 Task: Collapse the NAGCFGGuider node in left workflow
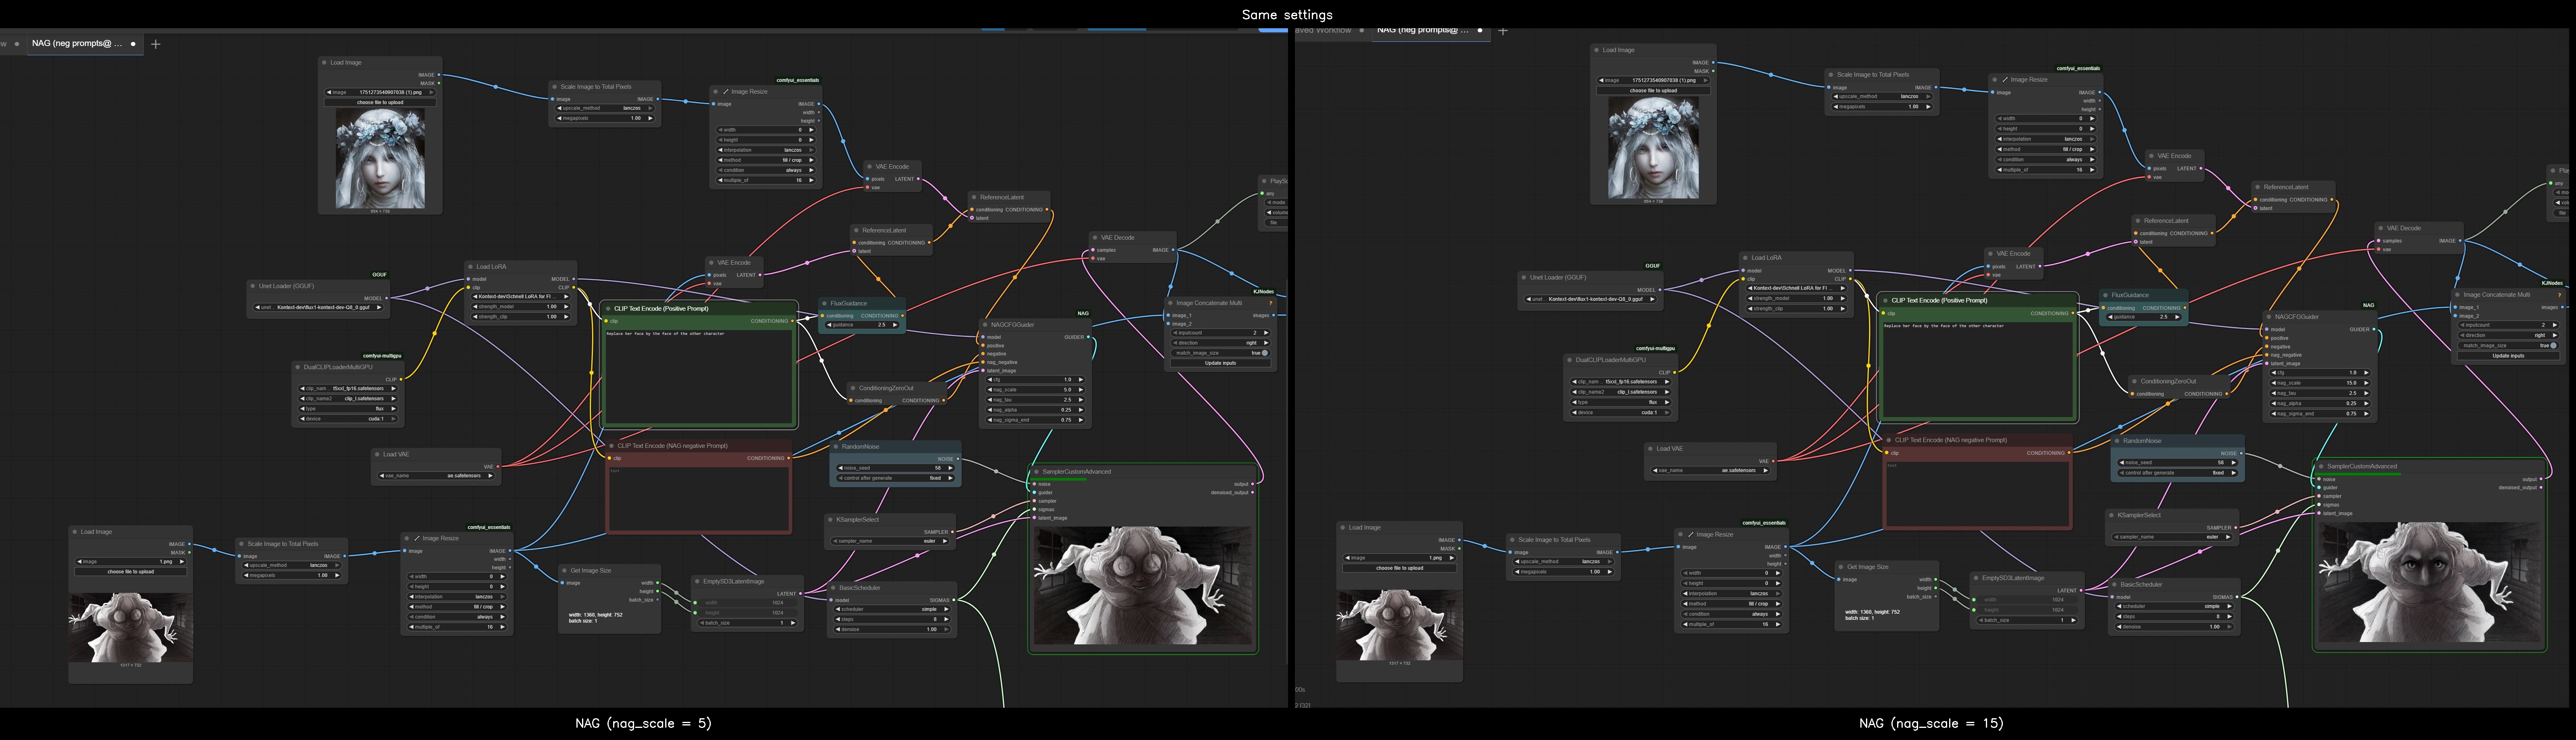point(985,325)
